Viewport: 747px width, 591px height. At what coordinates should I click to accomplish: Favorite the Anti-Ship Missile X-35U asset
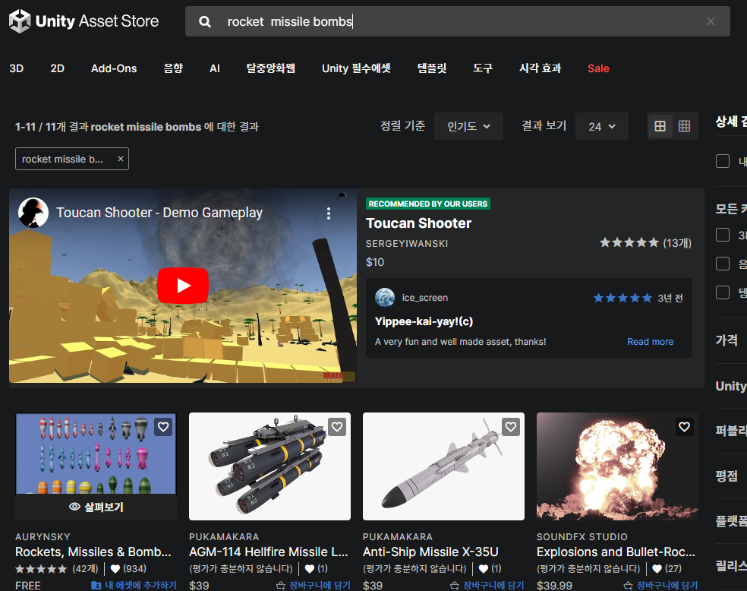pos(511,427)
